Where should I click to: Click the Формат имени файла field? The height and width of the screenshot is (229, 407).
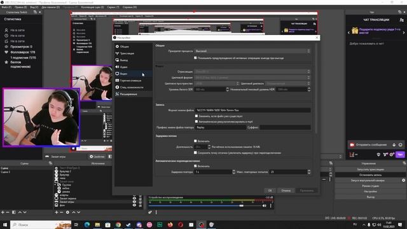coord(253,110)
